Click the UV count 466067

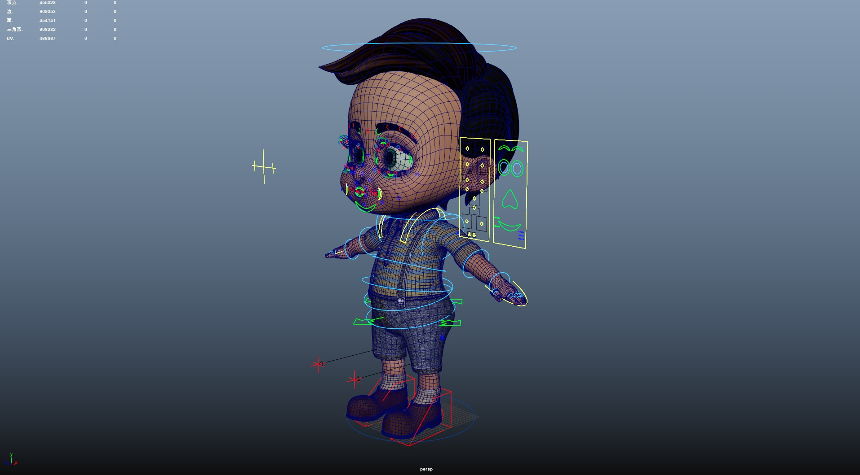48,39
